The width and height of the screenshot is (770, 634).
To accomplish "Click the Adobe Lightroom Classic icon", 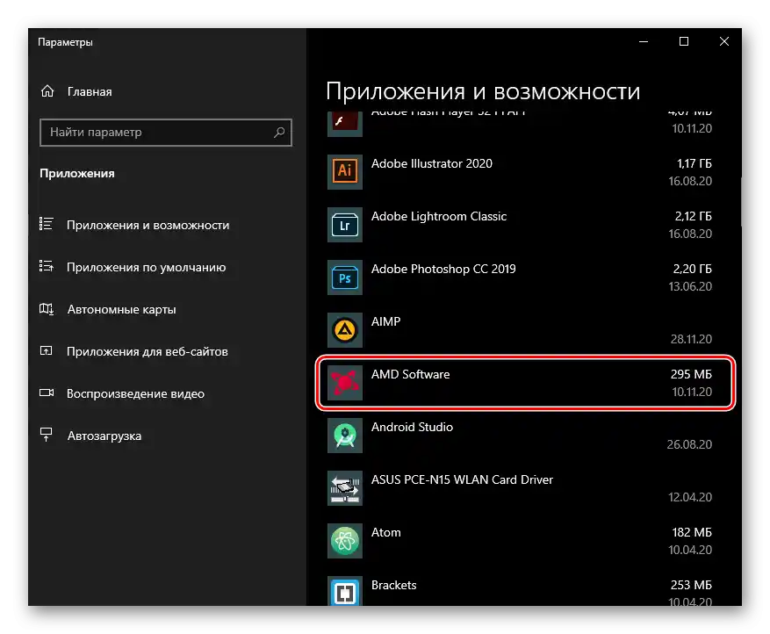I will pos(345,225).
